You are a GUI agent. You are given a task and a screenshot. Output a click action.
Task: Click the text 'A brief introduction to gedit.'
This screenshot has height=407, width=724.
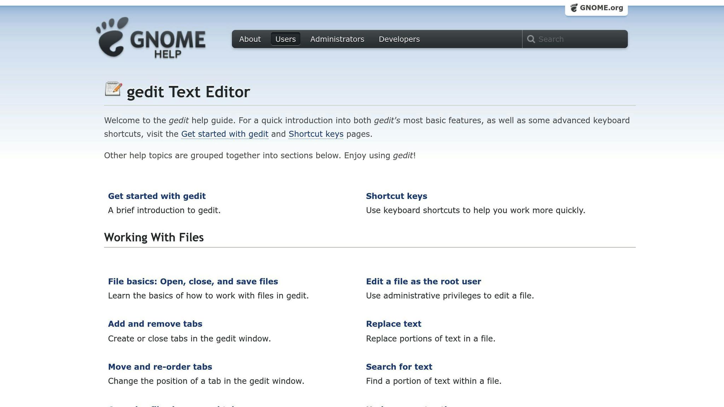[x=164, y=211]
